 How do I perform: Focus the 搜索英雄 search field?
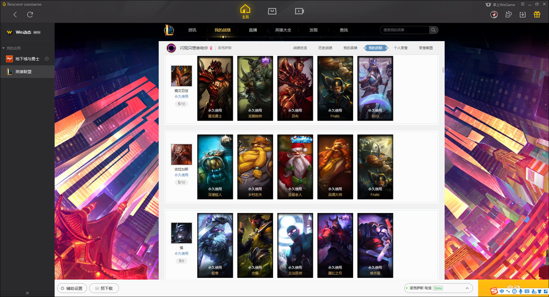[404, 30]
